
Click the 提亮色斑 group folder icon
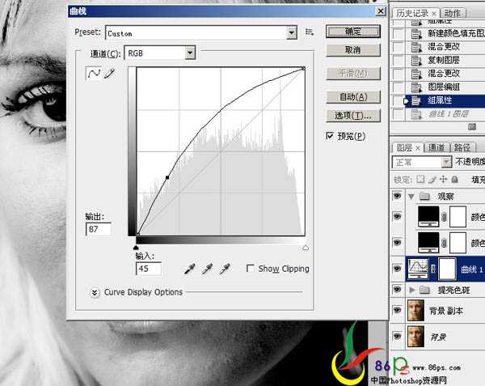pos(424,290)
